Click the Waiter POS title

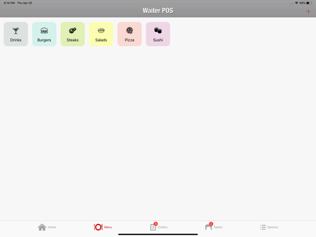point(158,10)
